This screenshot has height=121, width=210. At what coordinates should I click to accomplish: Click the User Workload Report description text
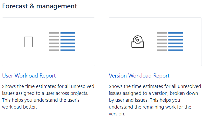click(48, 97)
